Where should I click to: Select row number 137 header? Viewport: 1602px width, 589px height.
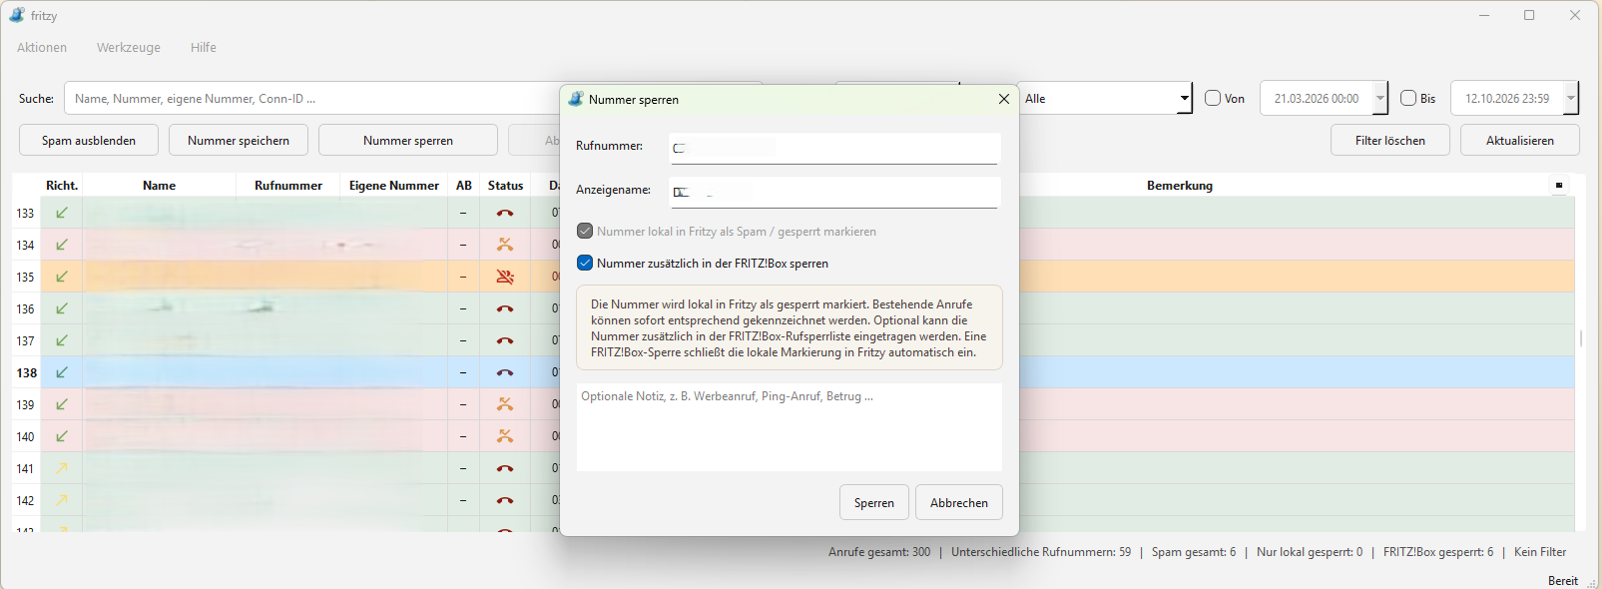pyautogui.click(x=25, y=340)
